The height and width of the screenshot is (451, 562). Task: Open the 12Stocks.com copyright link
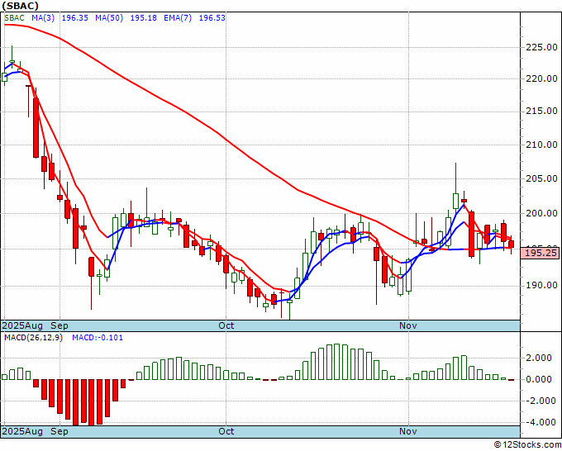tap(527, 445)
